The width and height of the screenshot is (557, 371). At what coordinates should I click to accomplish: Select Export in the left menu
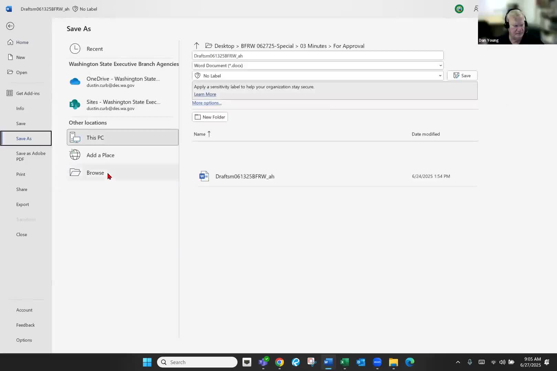click(22, 204)
